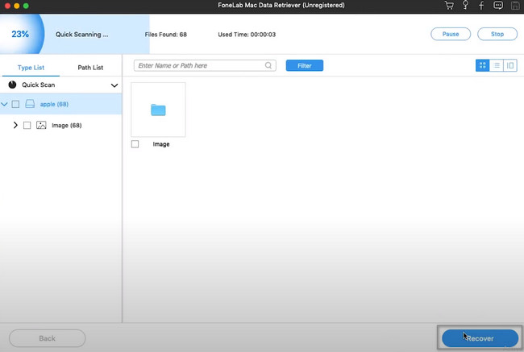
Task: Open the Image folder thumbnail
Action: tap(158, 110)
